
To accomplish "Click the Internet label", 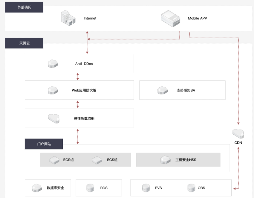I will coord(90,18).
